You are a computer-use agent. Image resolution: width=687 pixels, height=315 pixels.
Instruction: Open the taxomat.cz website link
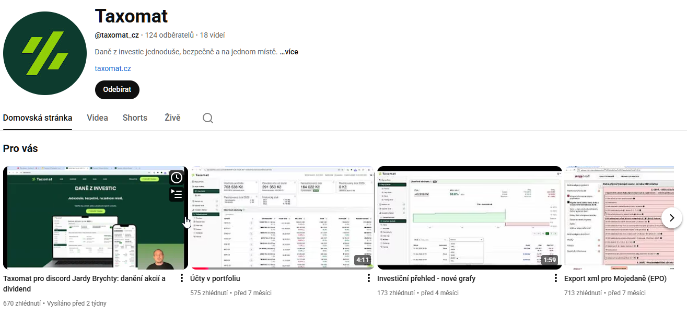pos(113,68)
